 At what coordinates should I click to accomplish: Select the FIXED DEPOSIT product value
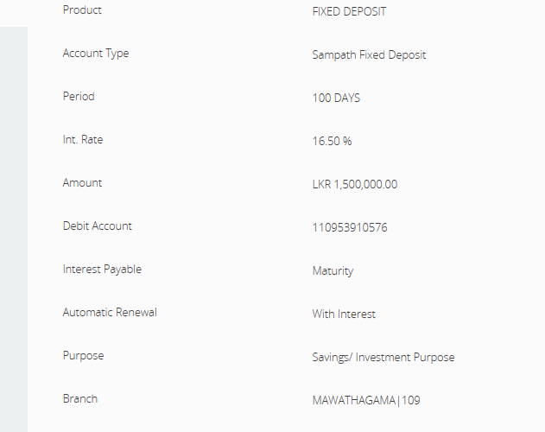point(349,12)
